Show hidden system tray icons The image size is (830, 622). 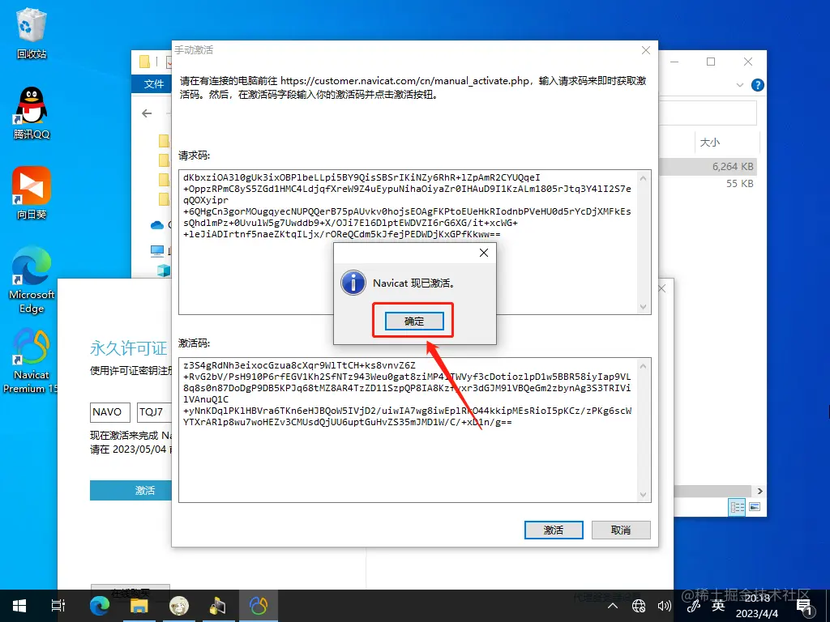pos(613,606)
